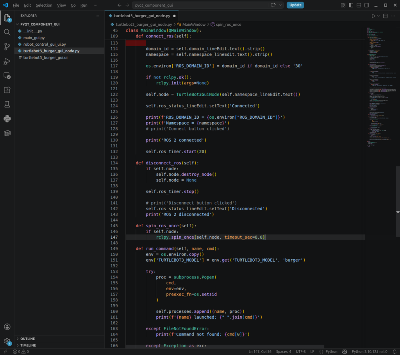Open the Copilot chat icon in title bar

tap(273, 5)
